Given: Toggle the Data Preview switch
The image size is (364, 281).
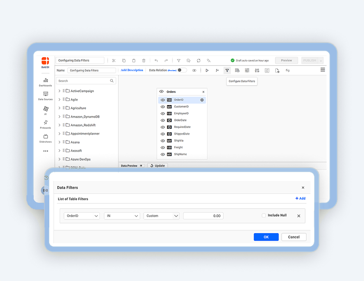Looking at the screenshot, I should [x=142, y=166].
